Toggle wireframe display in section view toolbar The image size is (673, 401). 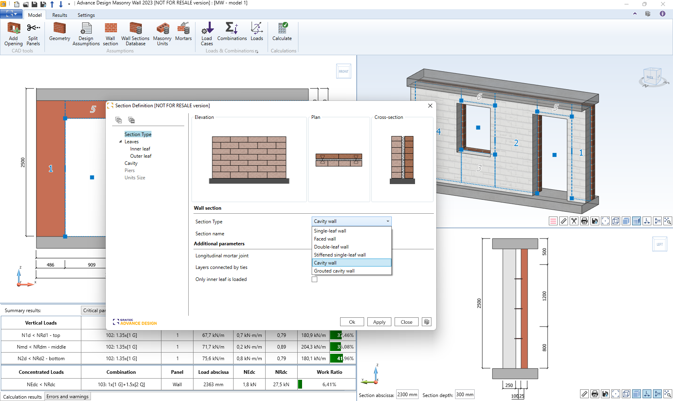[626, 394]
